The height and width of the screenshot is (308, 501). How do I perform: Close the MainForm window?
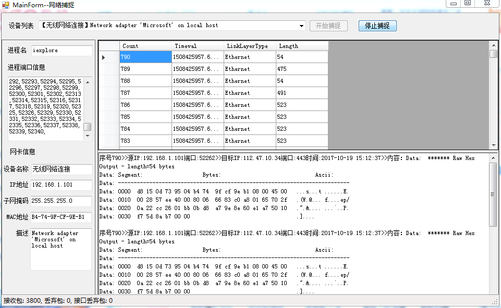(487, 3)
